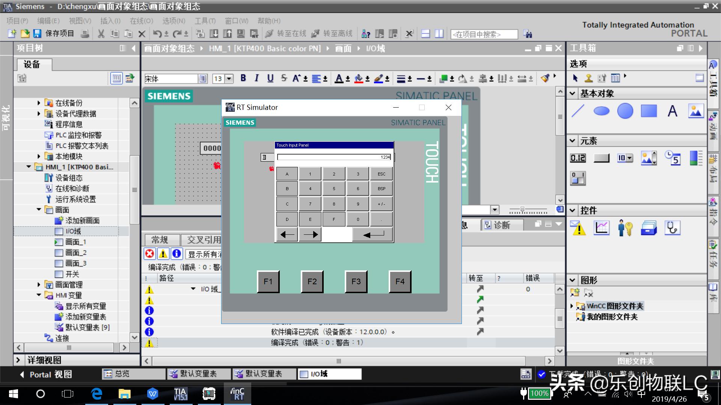Click digit 5 on touch keypad
Screen dimensions: 721x405
333,189
